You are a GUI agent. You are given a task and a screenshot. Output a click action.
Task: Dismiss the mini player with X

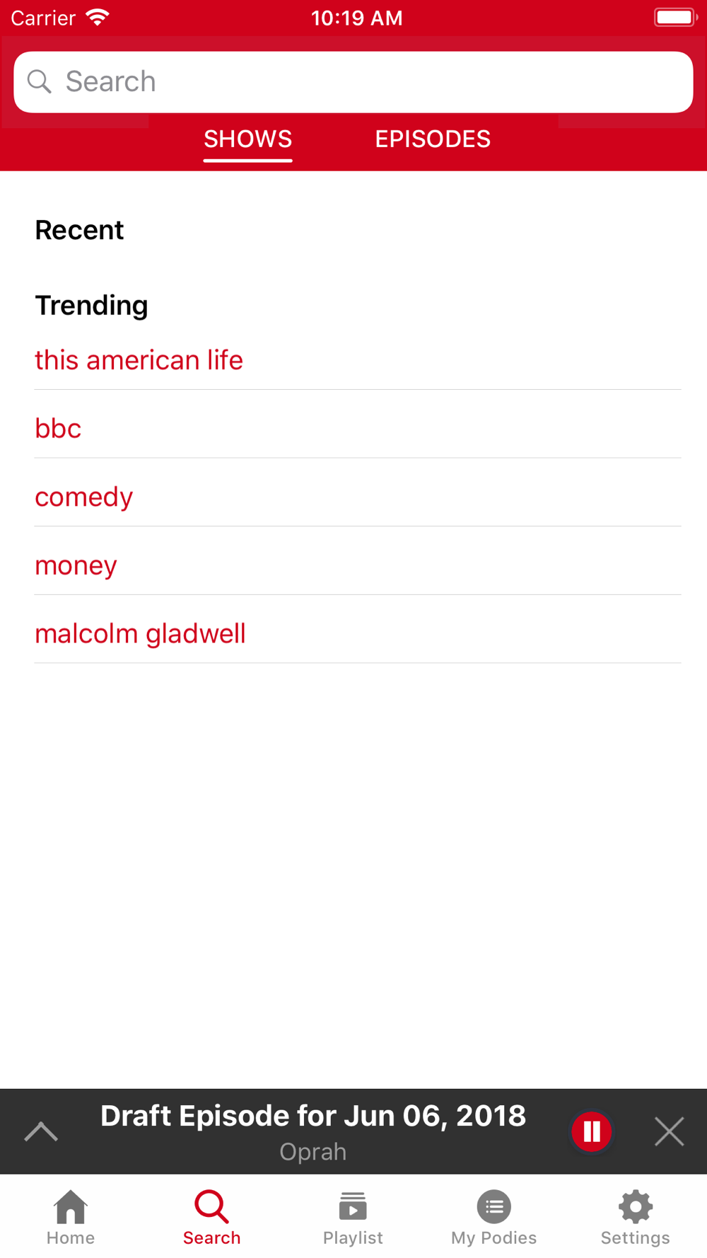click(x=669, y=1131)
